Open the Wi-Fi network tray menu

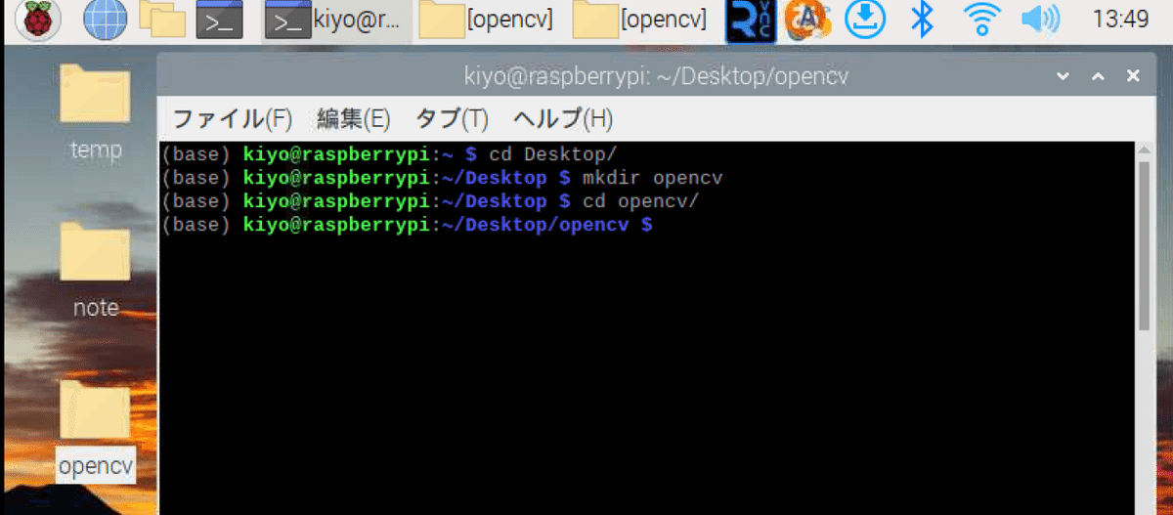tap(981, 20)
